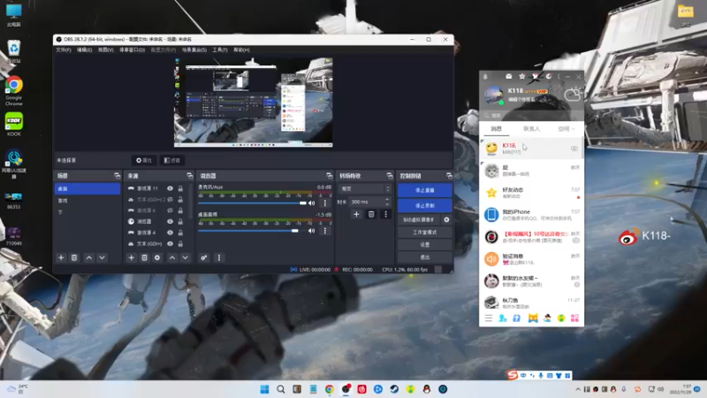Mute the 麦克风/Aux speaker icon

(312, 203)
